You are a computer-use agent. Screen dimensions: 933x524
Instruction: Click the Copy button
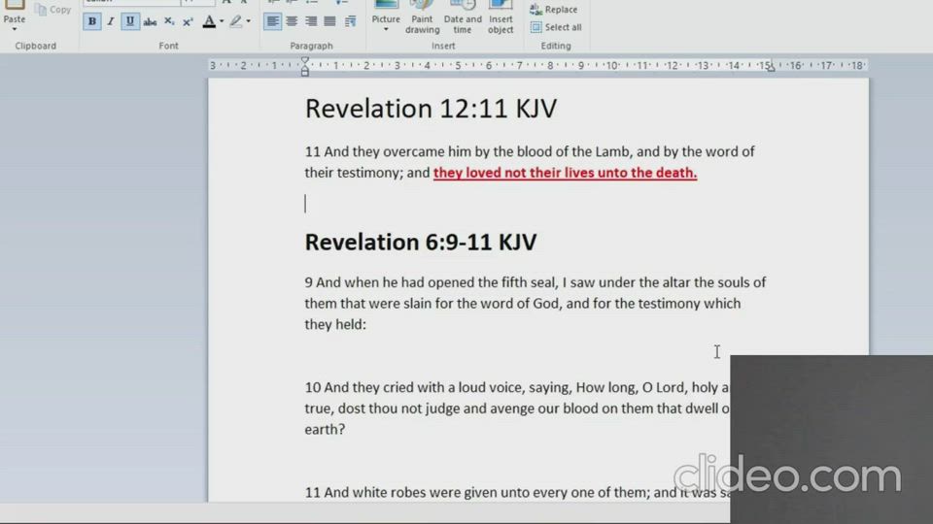[53, 10]
